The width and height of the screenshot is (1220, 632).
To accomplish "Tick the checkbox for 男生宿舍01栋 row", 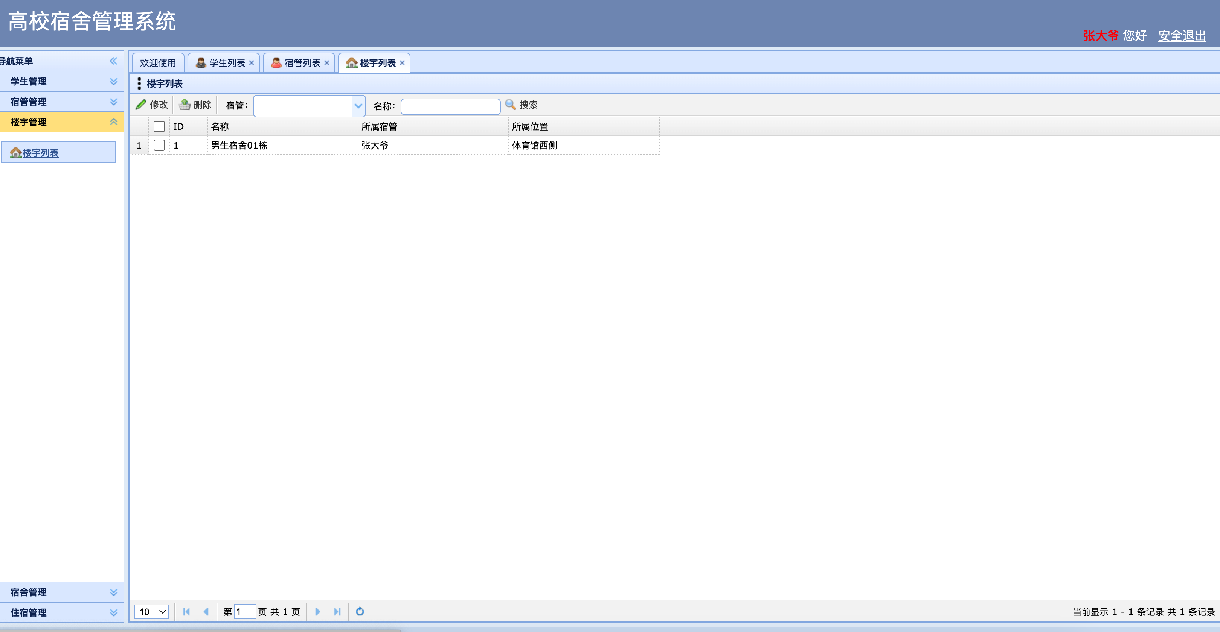I will 159,145.
